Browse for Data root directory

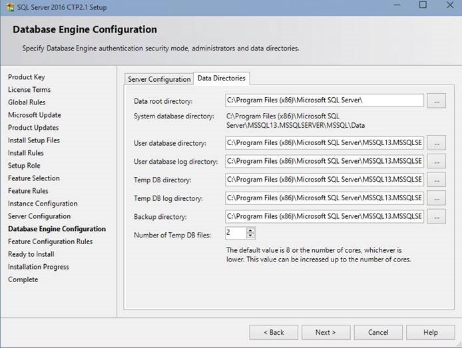pos(436,100)
